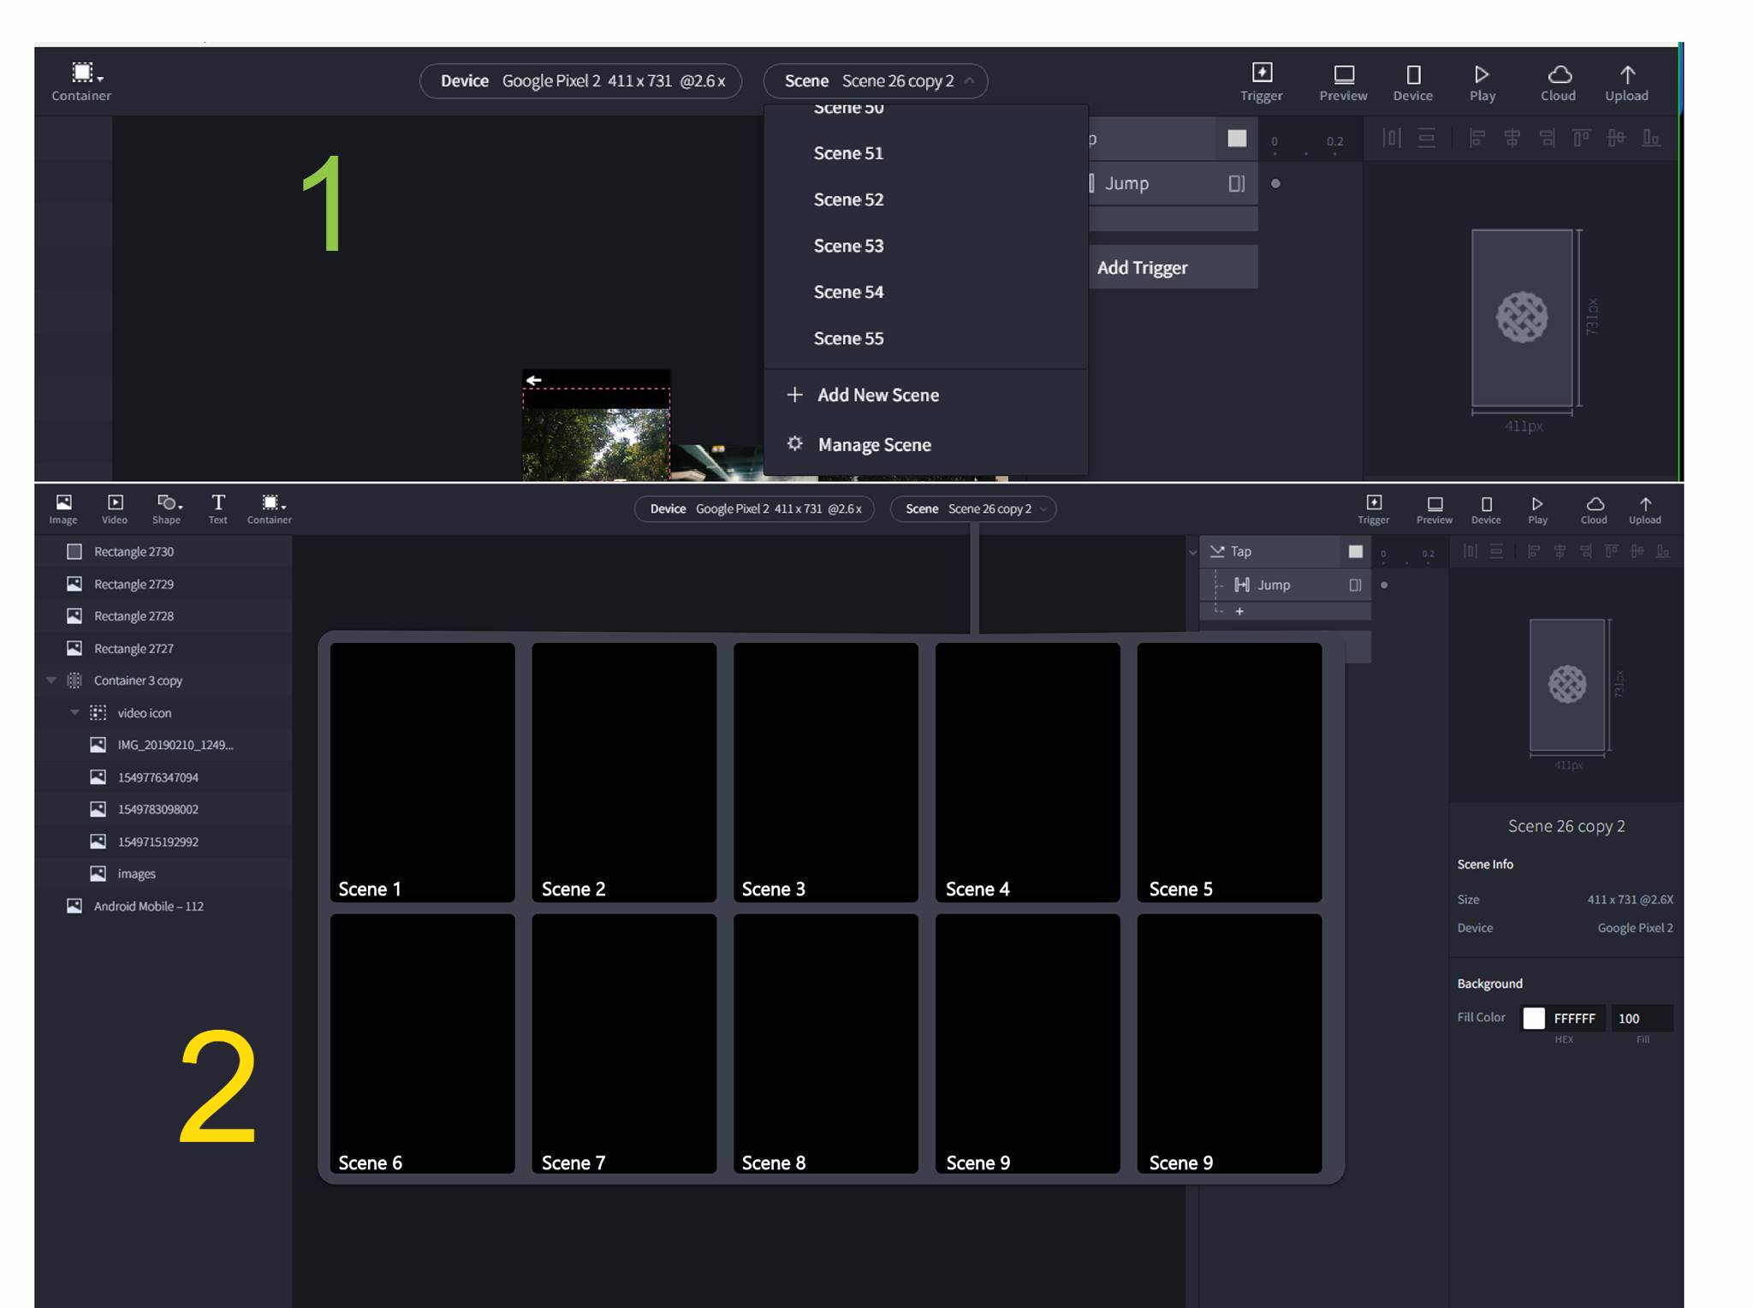This screenshot has height=1308, width=1753.
Task: Click Trigger icon in top screenshot toolbar
Action: pos(1262,81)
